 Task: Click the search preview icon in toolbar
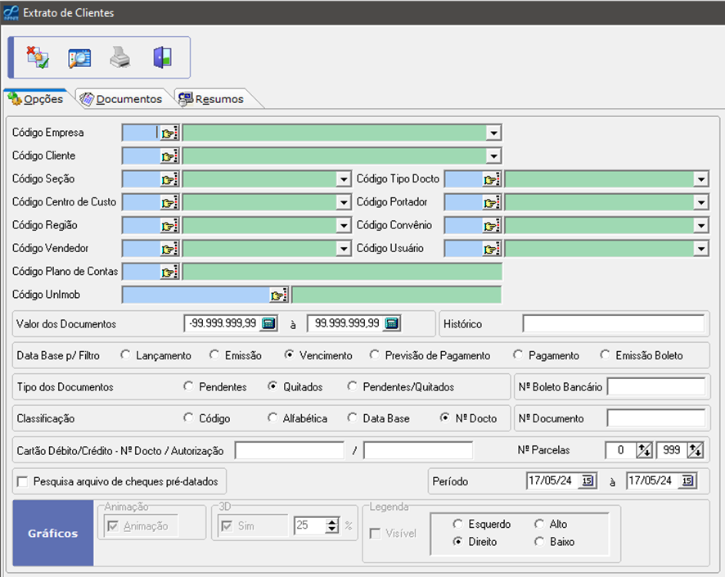click(79, 58)
